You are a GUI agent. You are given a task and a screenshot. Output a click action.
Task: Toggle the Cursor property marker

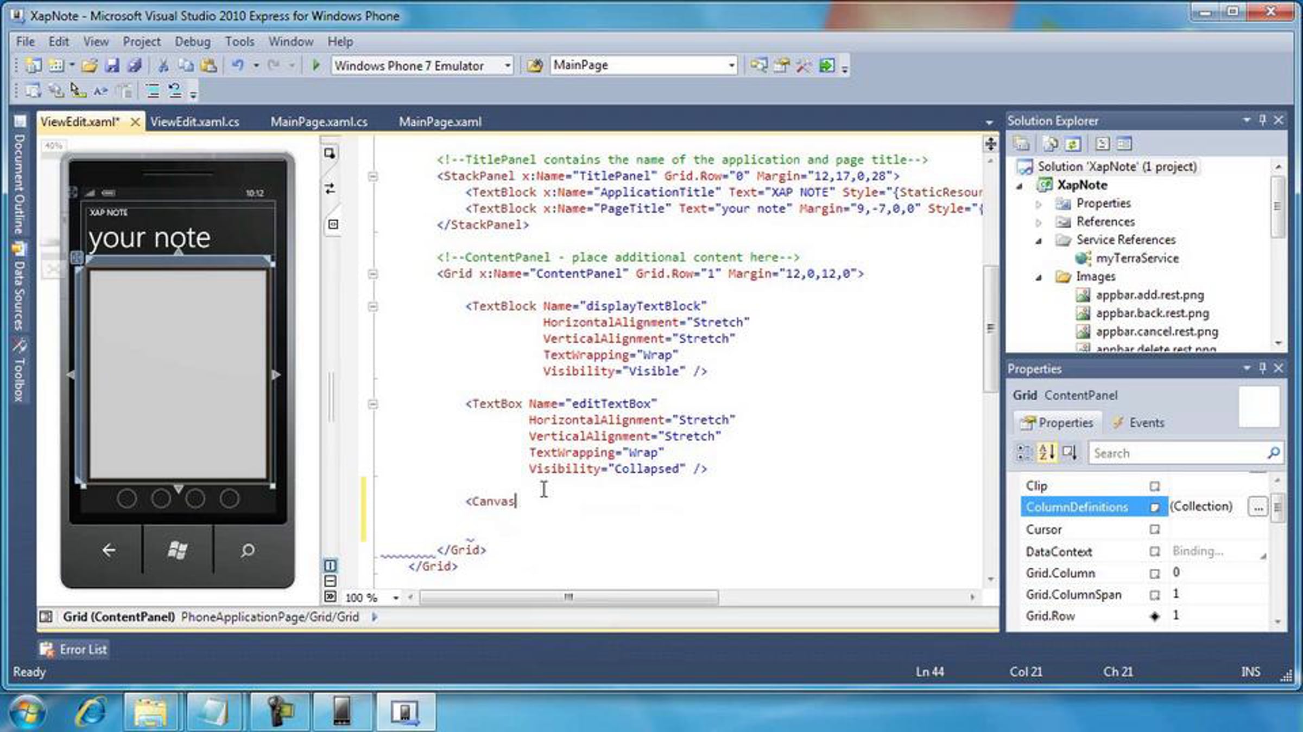1155,529
